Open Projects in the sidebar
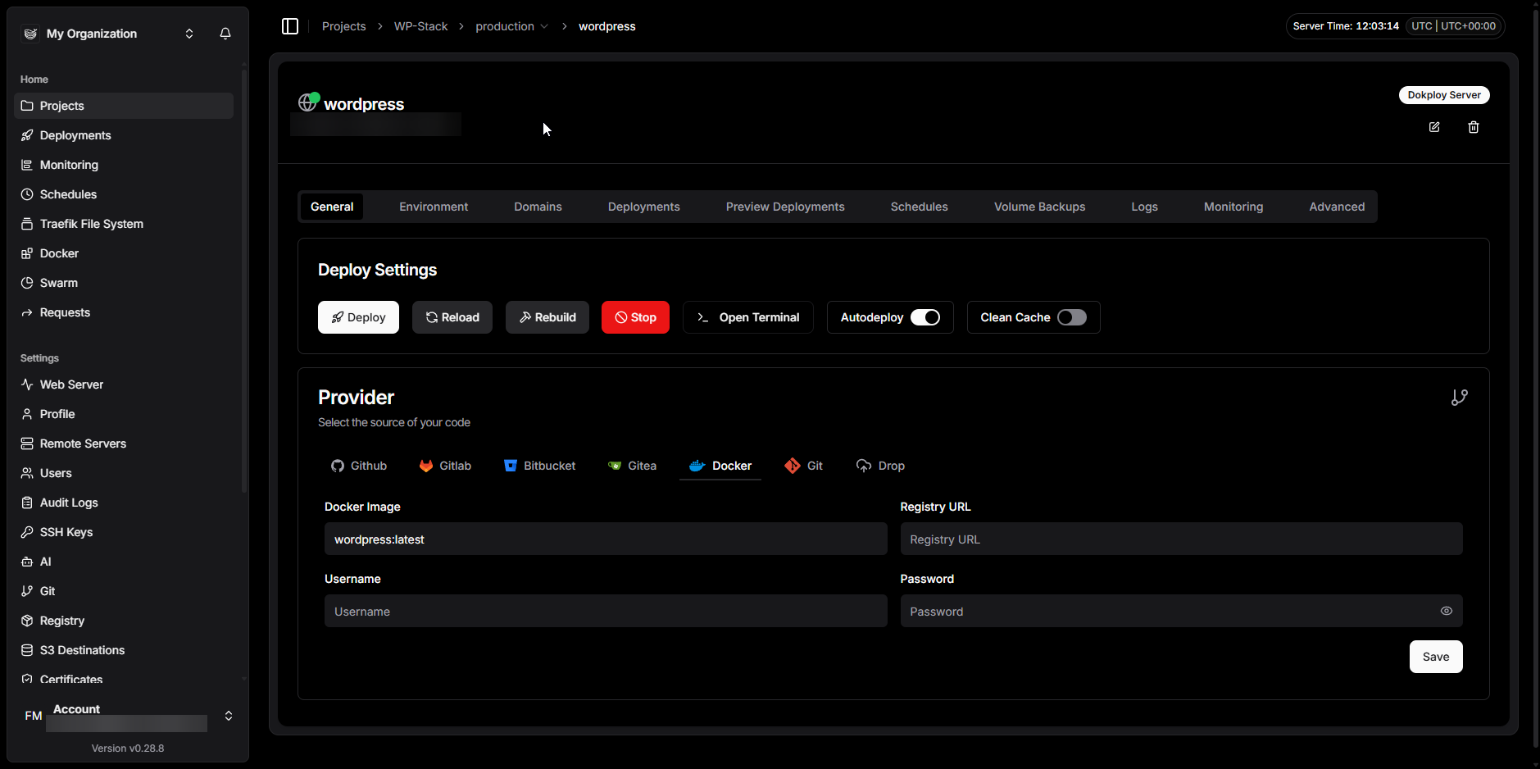This screenshot has height=769, width=1540. (124, 106)
